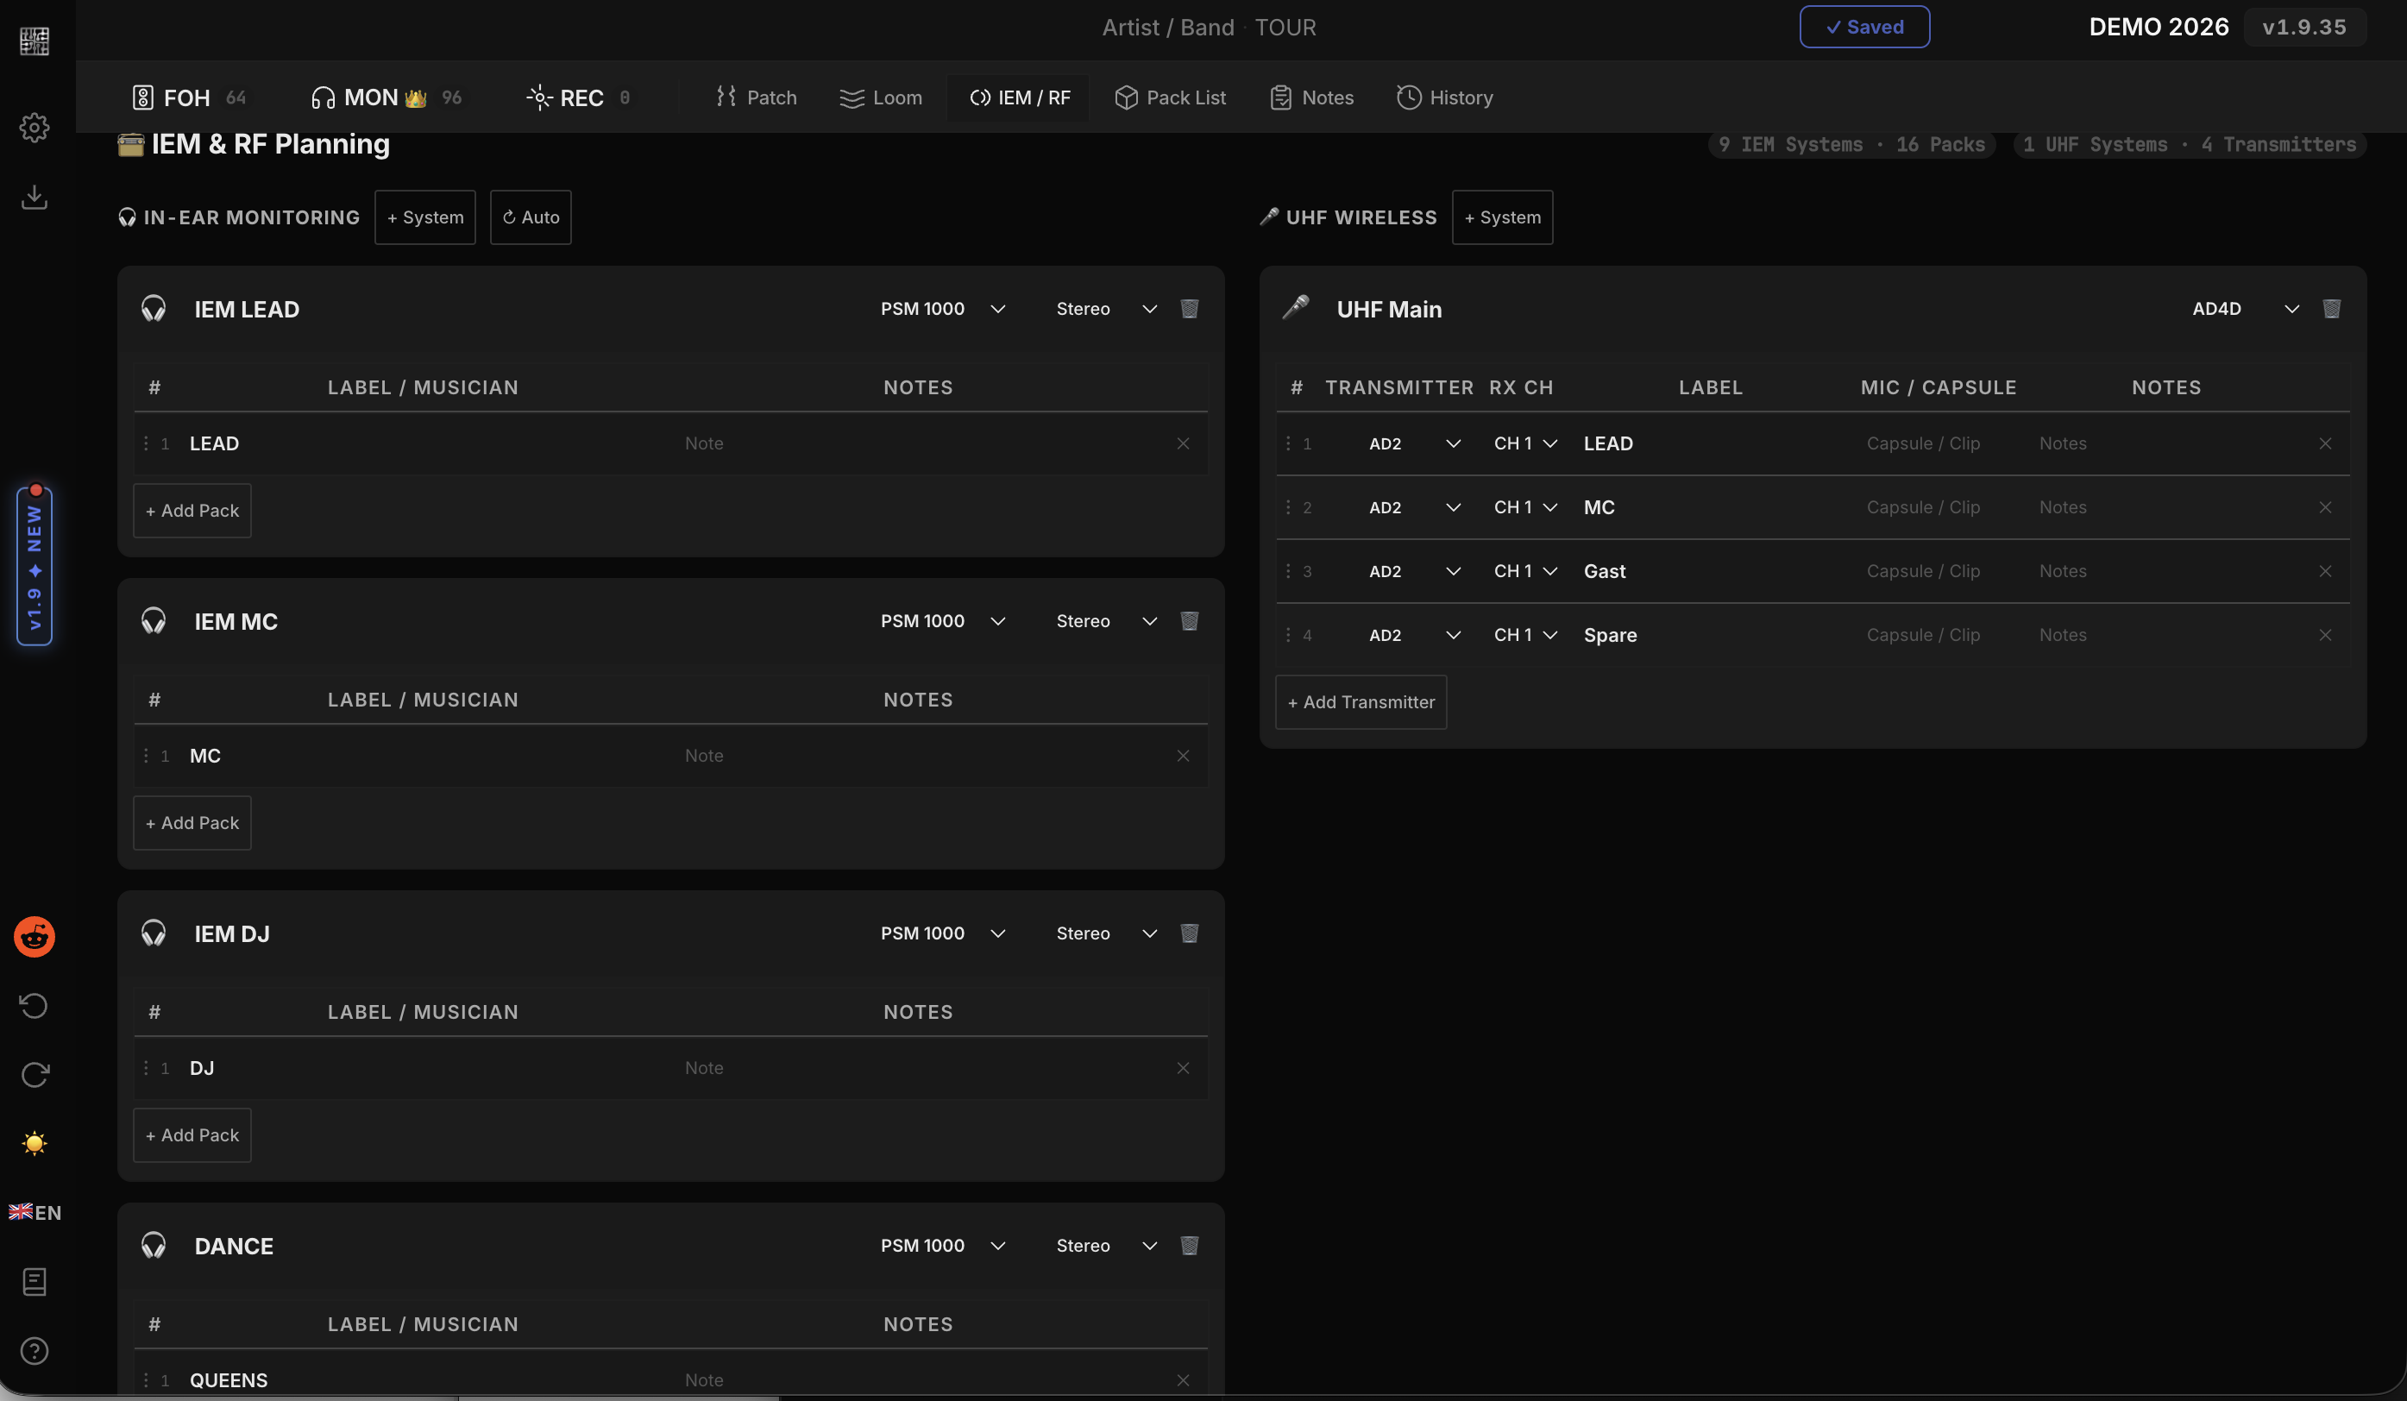
Task: Open the Notes tab
Action: pyautogui.click(x=1311, y=97)
